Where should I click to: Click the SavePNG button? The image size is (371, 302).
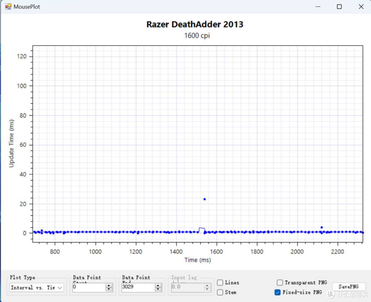click(x=349, y=287)
